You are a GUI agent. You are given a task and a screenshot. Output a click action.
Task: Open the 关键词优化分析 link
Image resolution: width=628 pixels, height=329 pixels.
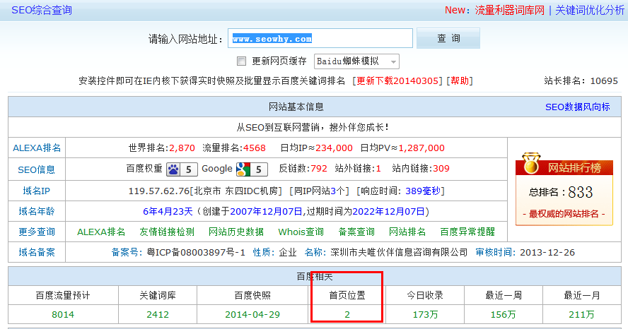[589, 10]
